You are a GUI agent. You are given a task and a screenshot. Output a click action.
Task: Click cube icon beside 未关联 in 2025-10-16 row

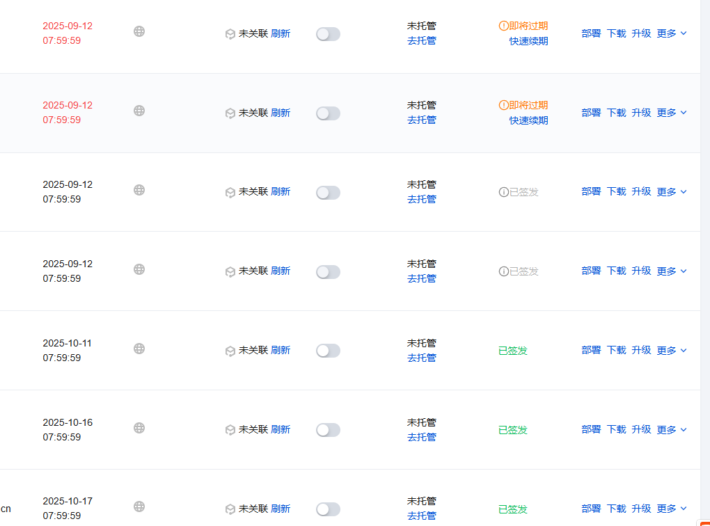[x=230, y=431]
